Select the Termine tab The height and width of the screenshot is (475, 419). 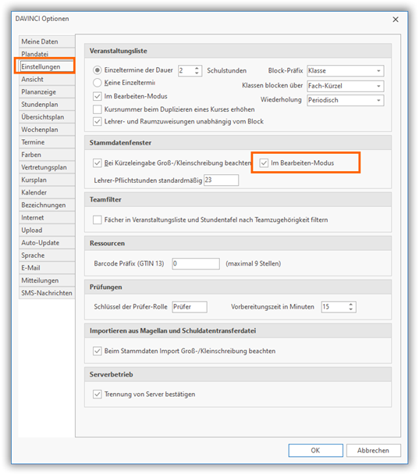[x=47, y=142]
